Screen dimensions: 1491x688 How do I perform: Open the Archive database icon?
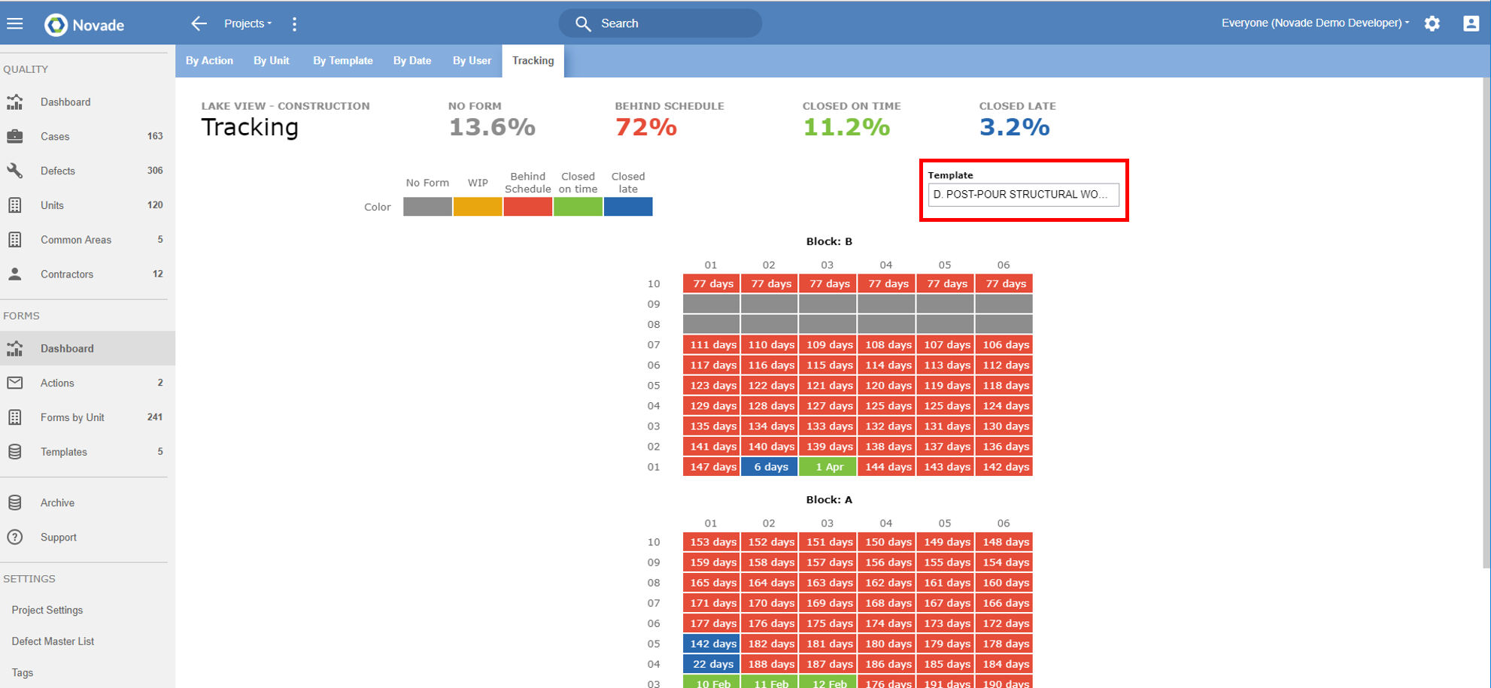click(15, 502)
